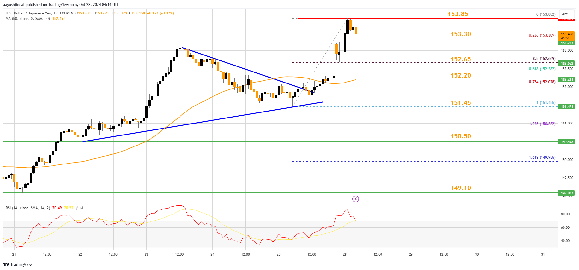
Task: Click date 23 on the time axis
Action: coord(146,254)
